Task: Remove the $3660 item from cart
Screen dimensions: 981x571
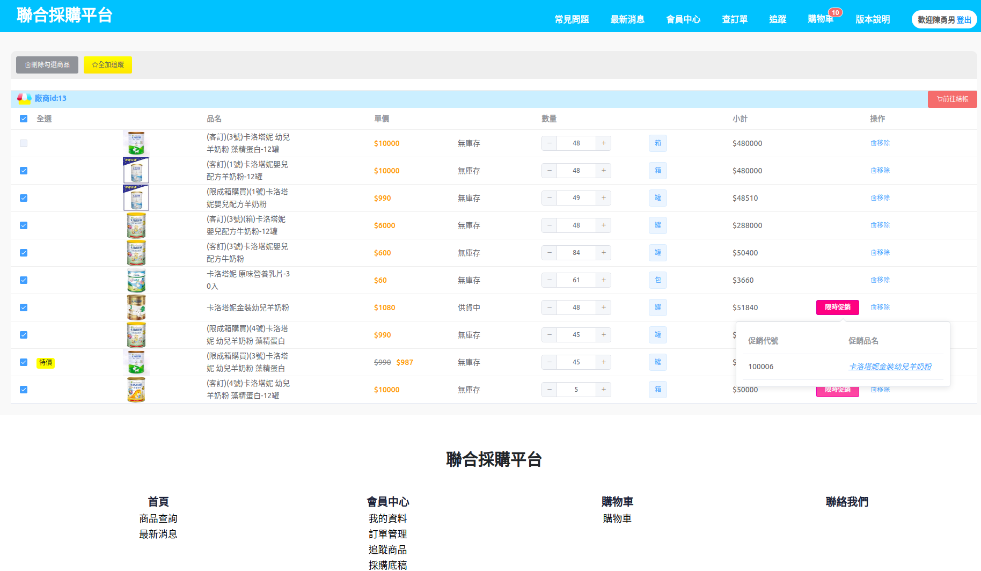Action: coord(880,280)
